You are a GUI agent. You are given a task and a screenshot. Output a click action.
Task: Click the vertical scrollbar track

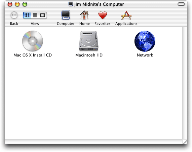coord(185,83)
